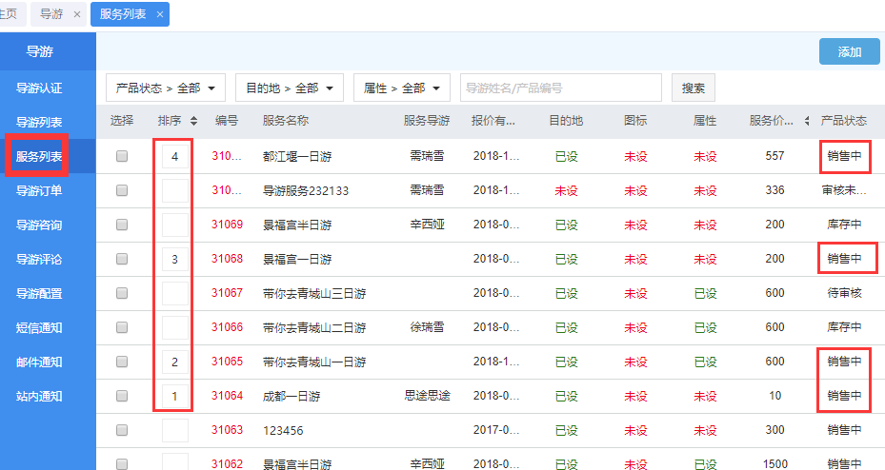Screen dimensions: 885x470
Task: Expand the 目的地 filter dropdown
Action: pyautogui.click(x=289, y=88)
